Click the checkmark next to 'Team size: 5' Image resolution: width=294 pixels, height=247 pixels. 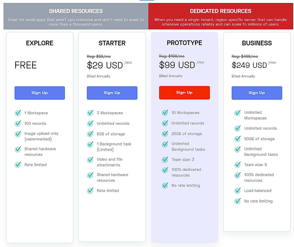(x=237, y=165)
